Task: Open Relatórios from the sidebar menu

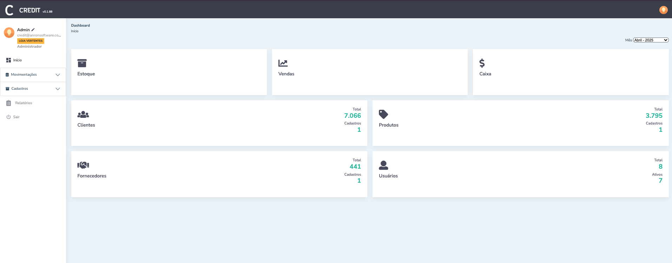Action: click(24, 103)
